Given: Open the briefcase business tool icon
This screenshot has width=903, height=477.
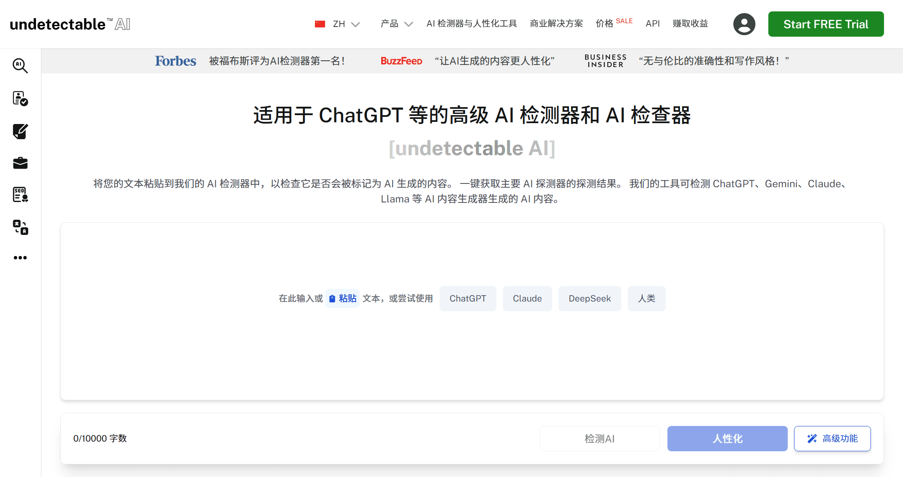Looking at the screenshot, I should 20,163.
